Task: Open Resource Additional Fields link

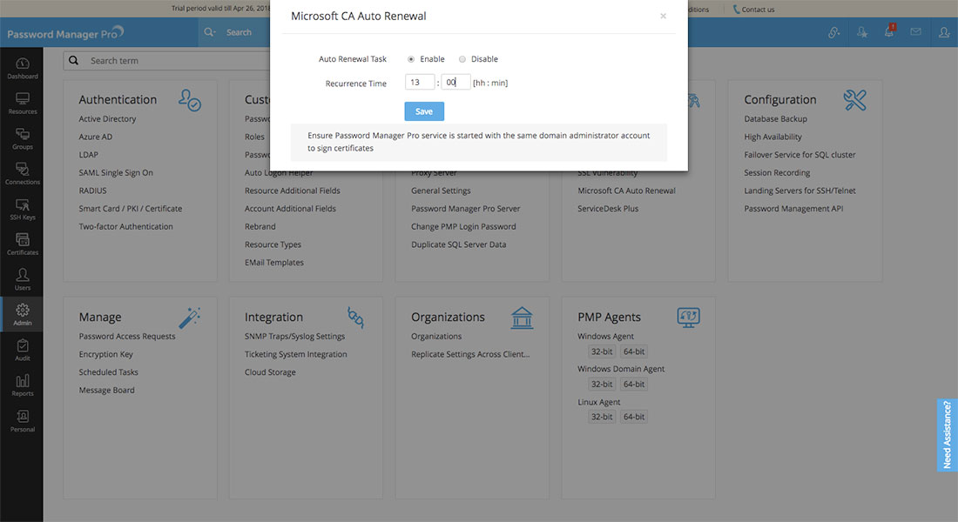Action: [293, 191]
